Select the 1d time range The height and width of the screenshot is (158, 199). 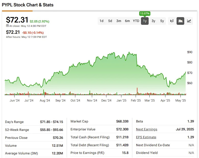click(x=101, y=21)
